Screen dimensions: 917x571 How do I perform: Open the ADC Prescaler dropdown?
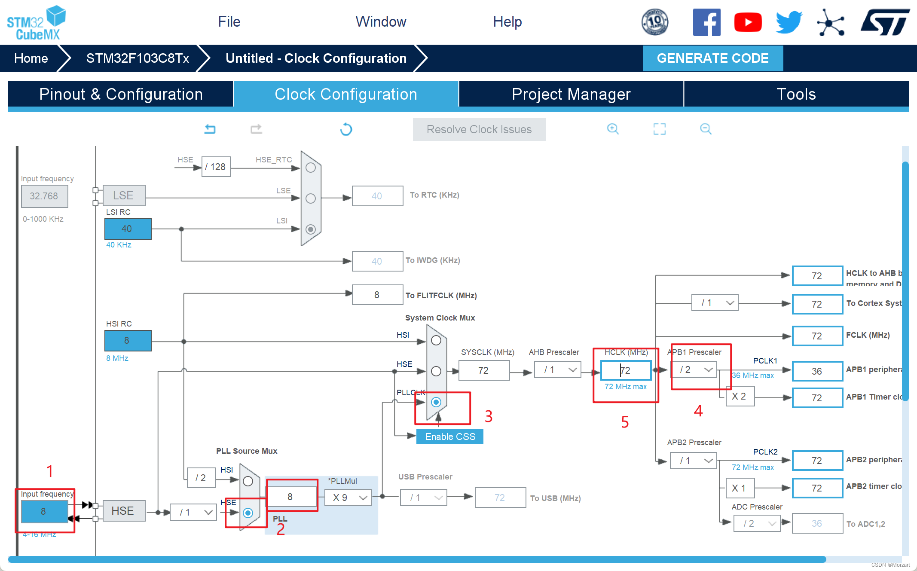(757, 524)
